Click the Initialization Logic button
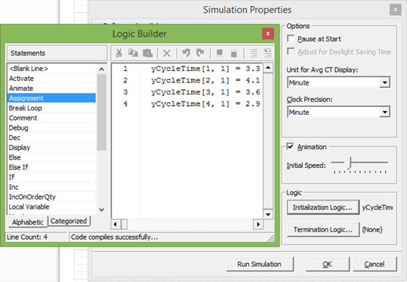Viewport: 407px width, 282px height. [x=323, y=207]
